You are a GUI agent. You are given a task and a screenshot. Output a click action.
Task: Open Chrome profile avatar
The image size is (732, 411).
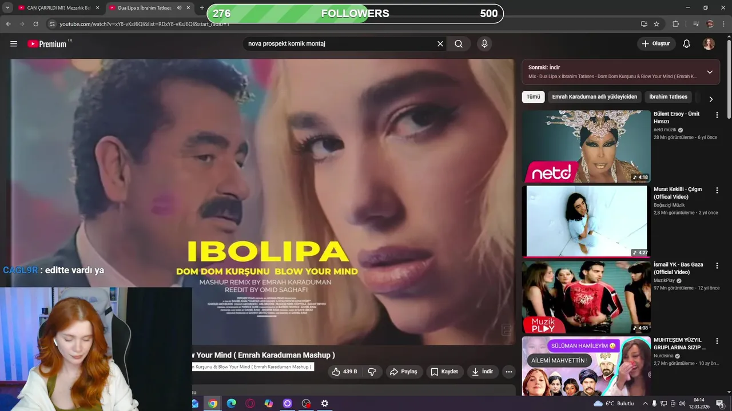click(710, 24)
